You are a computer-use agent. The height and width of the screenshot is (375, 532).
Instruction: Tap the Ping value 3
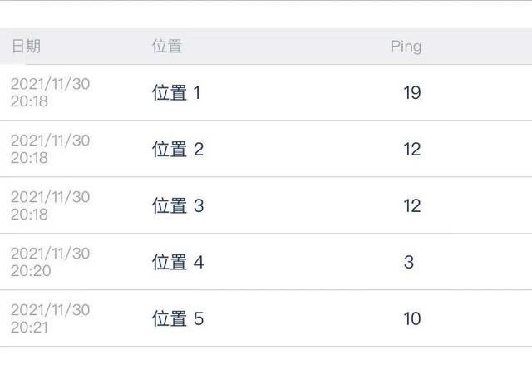409,263
